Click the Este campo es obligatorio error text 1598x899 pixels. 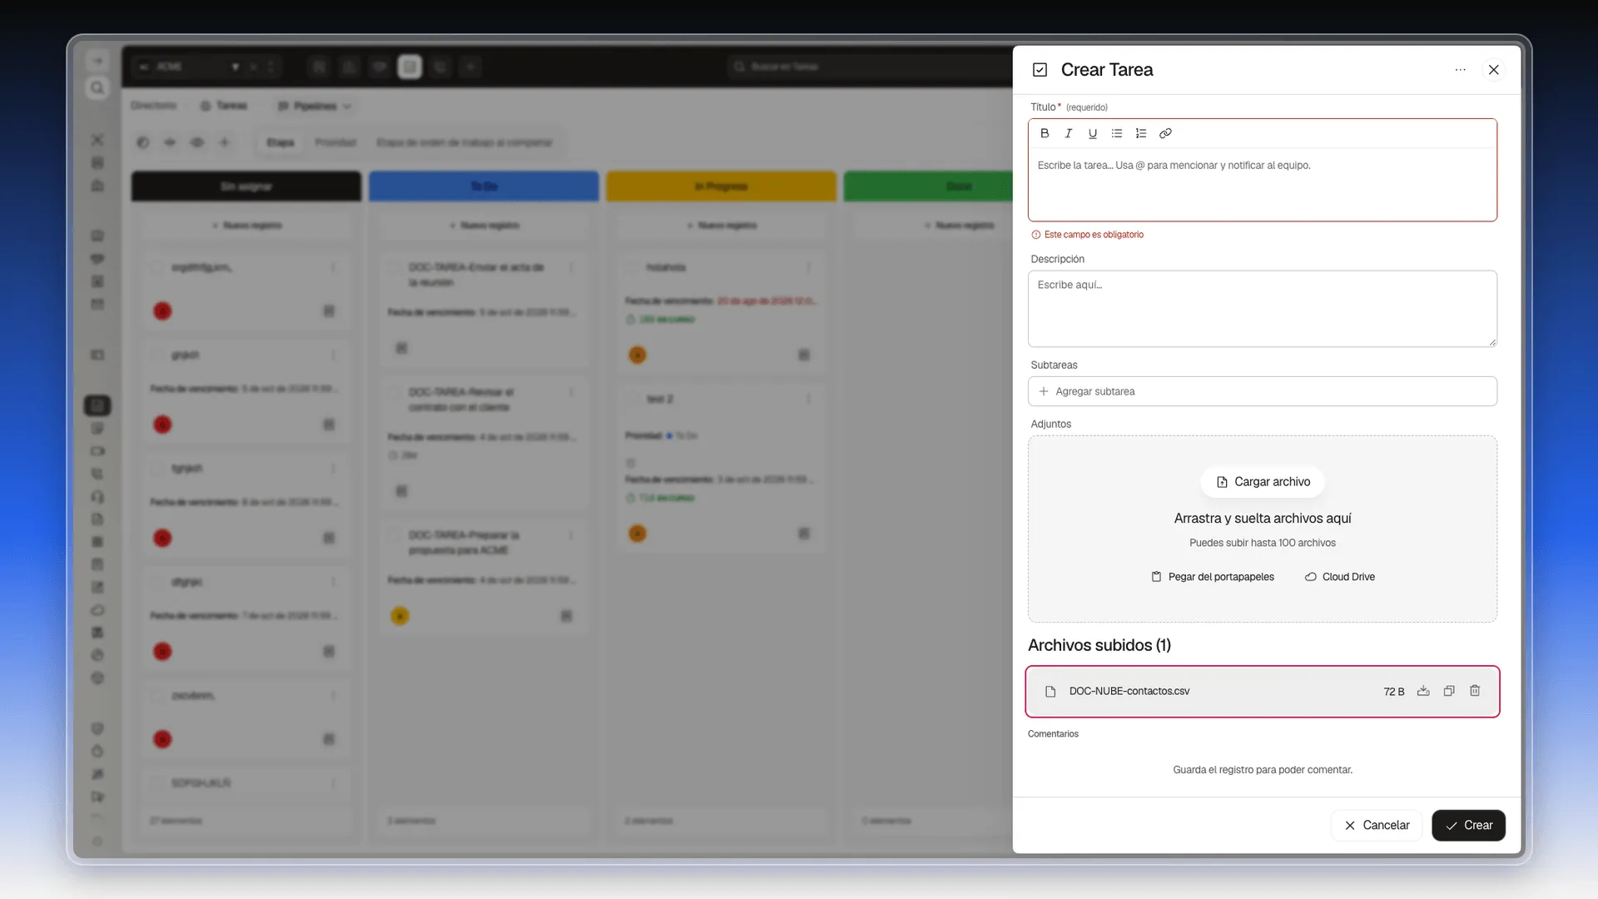point(1094,235)
